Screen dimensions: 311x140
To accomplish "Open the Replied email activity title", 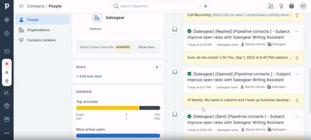I will pyautogui.click(x=239, y=34).
